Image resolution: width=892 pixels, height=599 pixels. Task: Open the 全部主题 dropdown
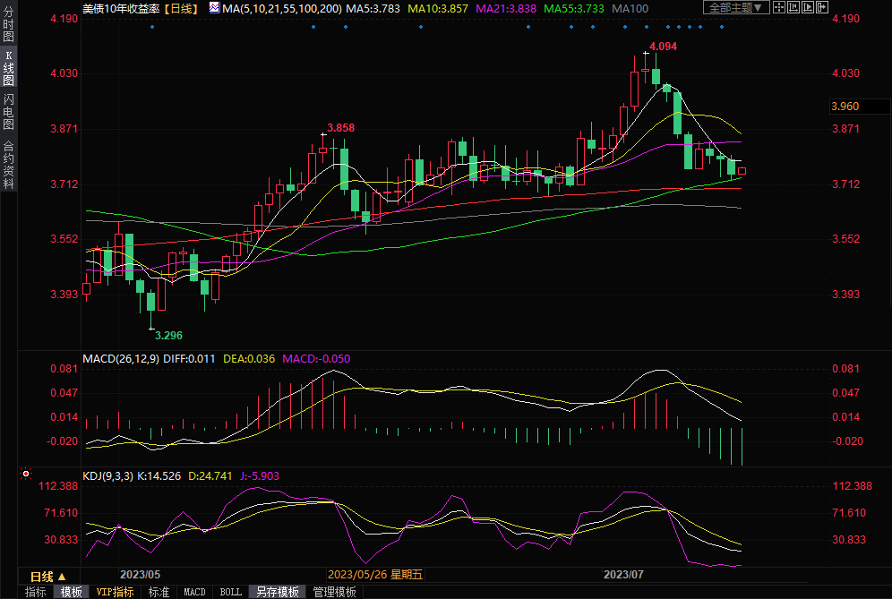[736, 8]
